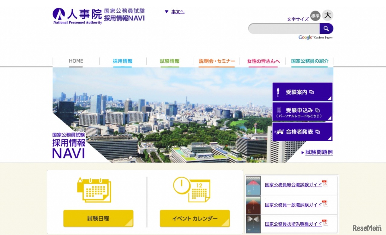Click the Google Custom Search branding
The width and height of the screenshot is (386, 235).
tap(316, 37)
